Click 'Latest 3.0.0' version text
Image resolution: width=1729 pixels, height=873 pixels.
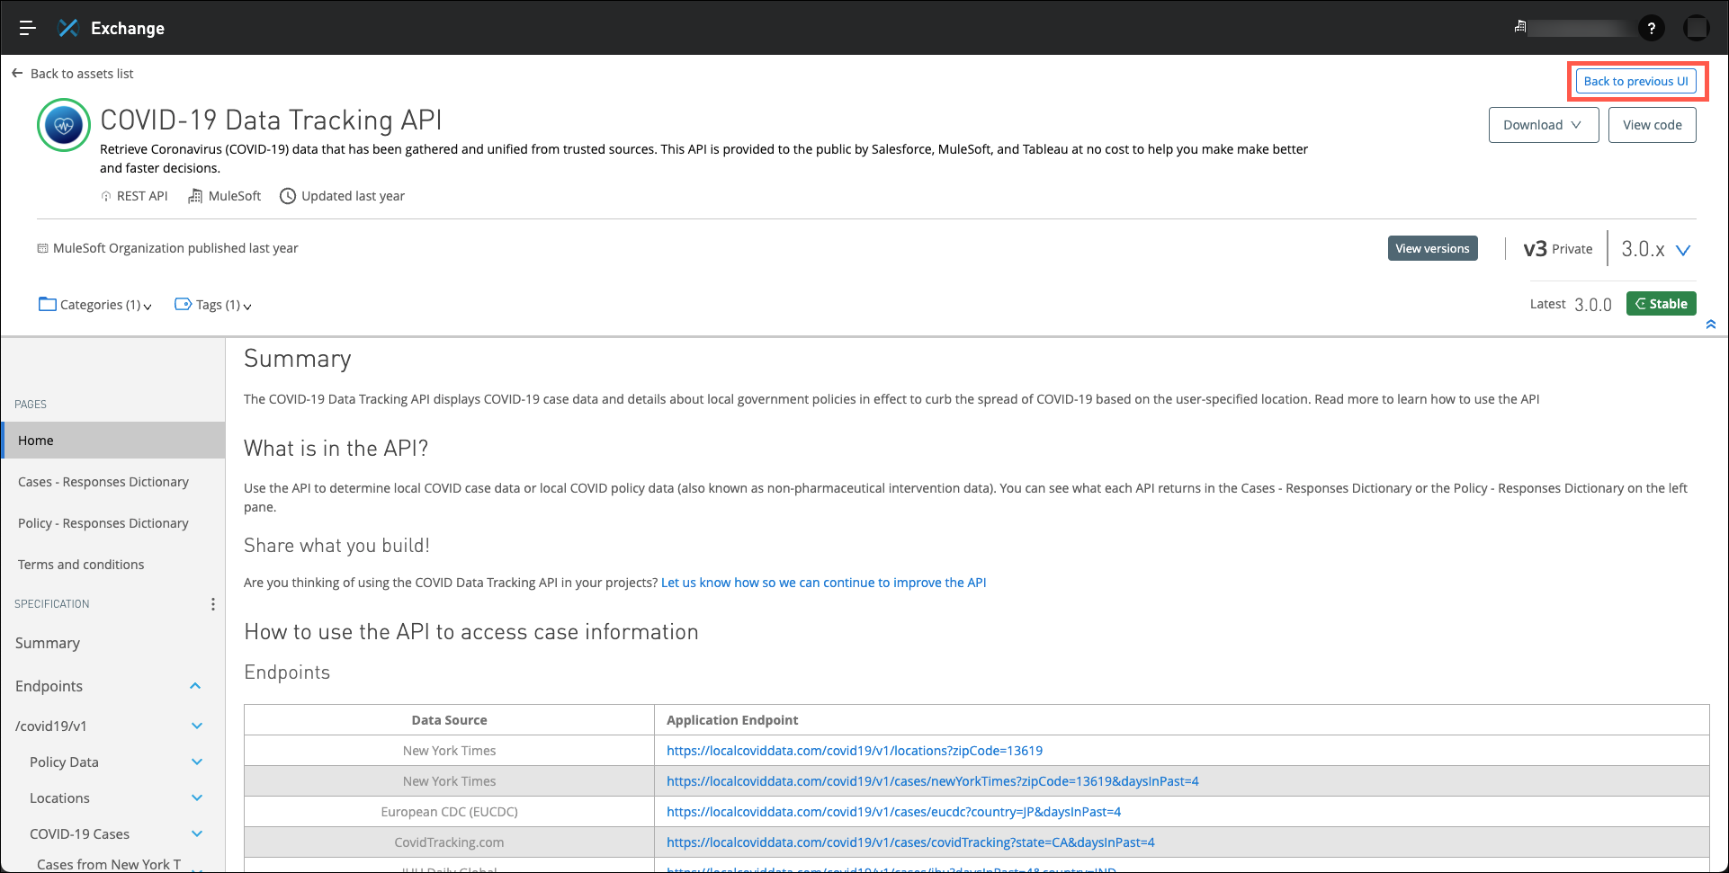[x=1571, y=305]
